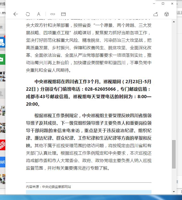The height and width of the screenshot is (200, 182).
Task: Minimize the article viewer window
Action: (x=154, y=4)
